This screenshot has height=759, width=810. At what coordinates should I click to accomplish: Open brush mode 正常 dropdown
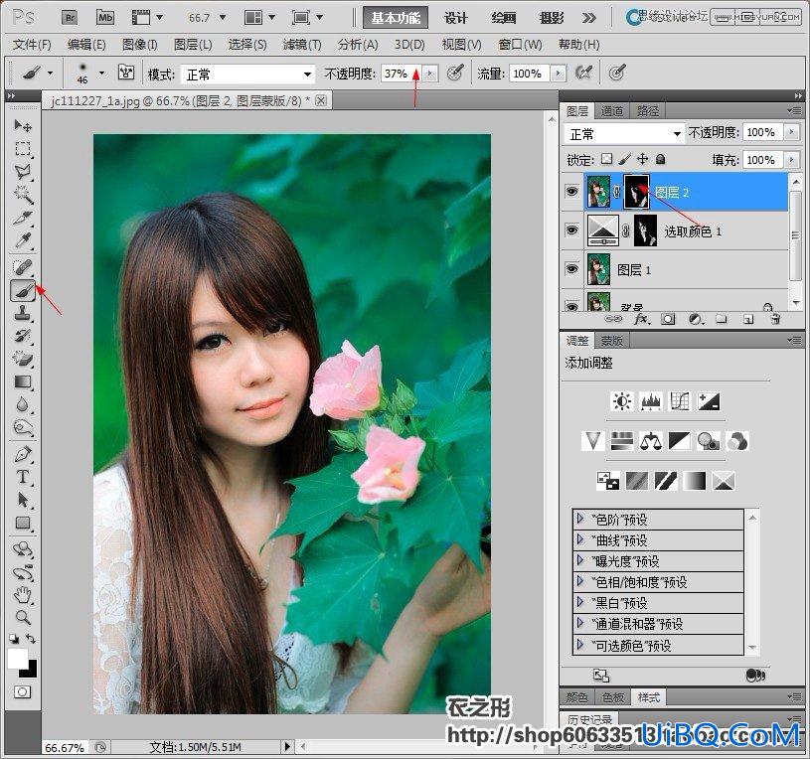tap(247, 75)
